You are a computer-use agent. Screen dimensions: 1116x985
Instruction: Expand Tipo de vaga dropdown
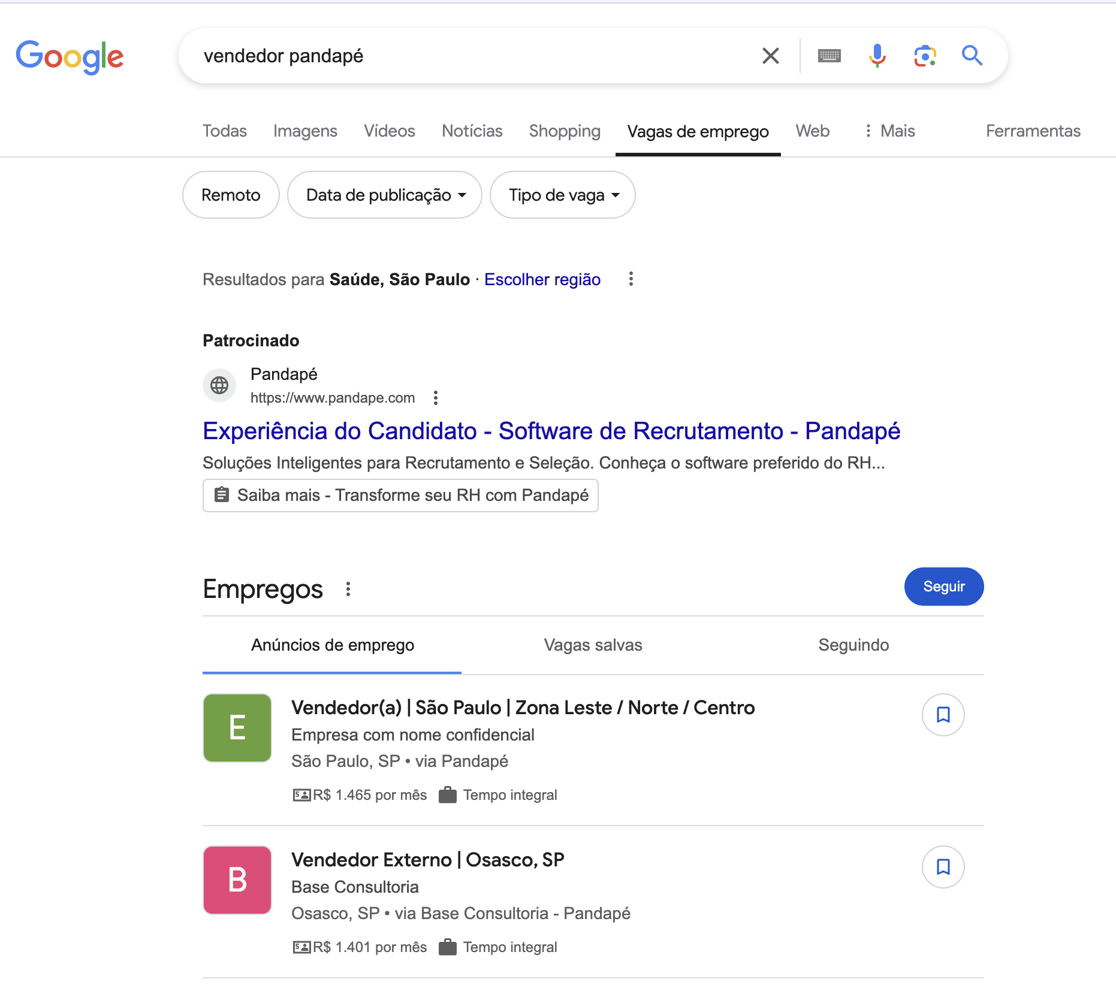562,195
